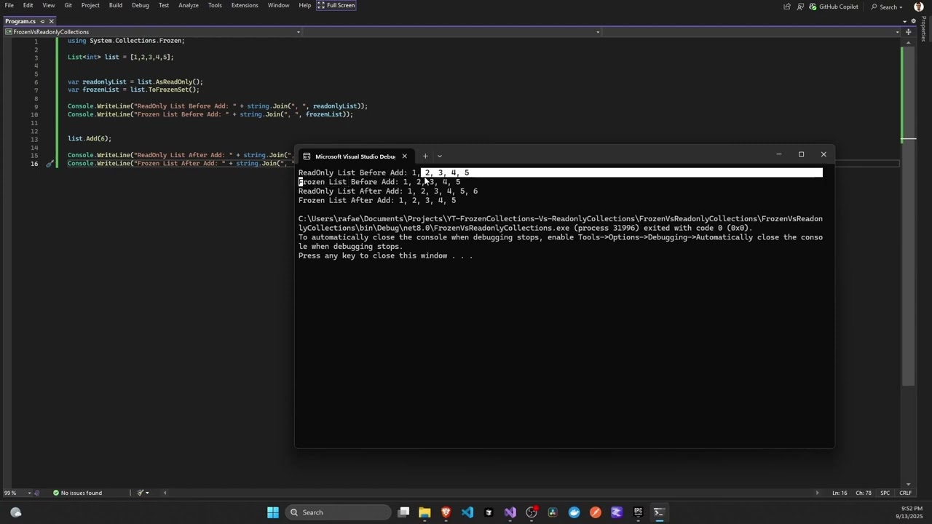Open the Project menu
This screenshot has width=932, height=524.
(x=90, y=5)
